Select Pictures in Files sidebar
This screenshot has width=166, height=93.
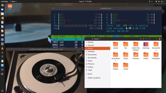click(x=97, y=64)
